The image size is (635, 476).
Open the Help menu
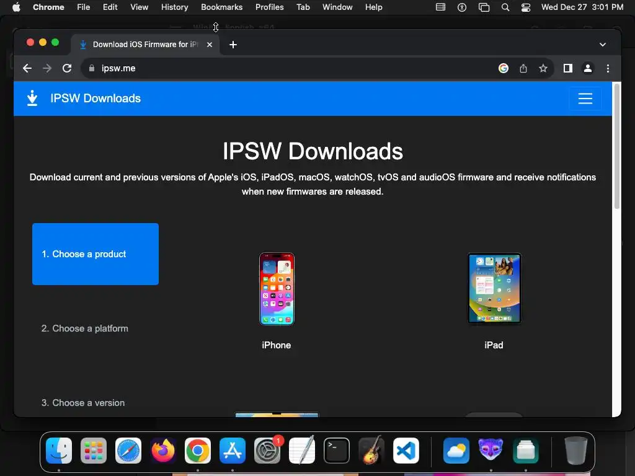(373, 7)
